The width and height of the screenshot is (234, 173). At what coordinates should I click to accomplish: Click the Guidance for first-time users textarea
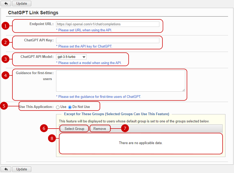[121, 81]
